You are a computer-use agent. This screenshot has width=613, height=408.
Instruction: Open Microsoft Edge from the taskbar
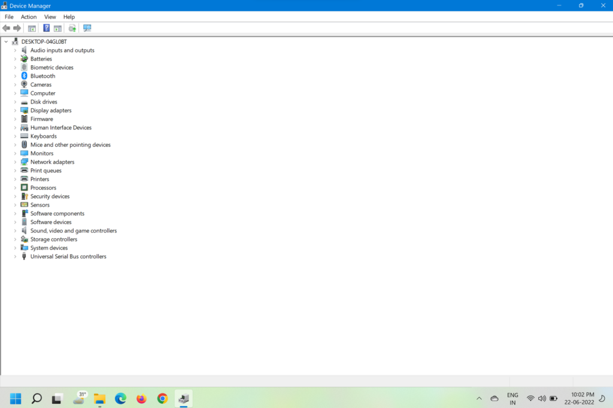pos(120,398)
